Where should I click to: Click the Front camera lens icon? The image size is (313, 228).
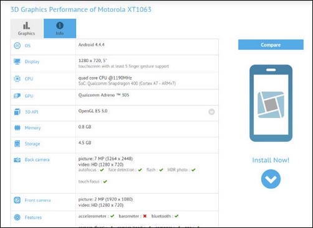(17, 200)
